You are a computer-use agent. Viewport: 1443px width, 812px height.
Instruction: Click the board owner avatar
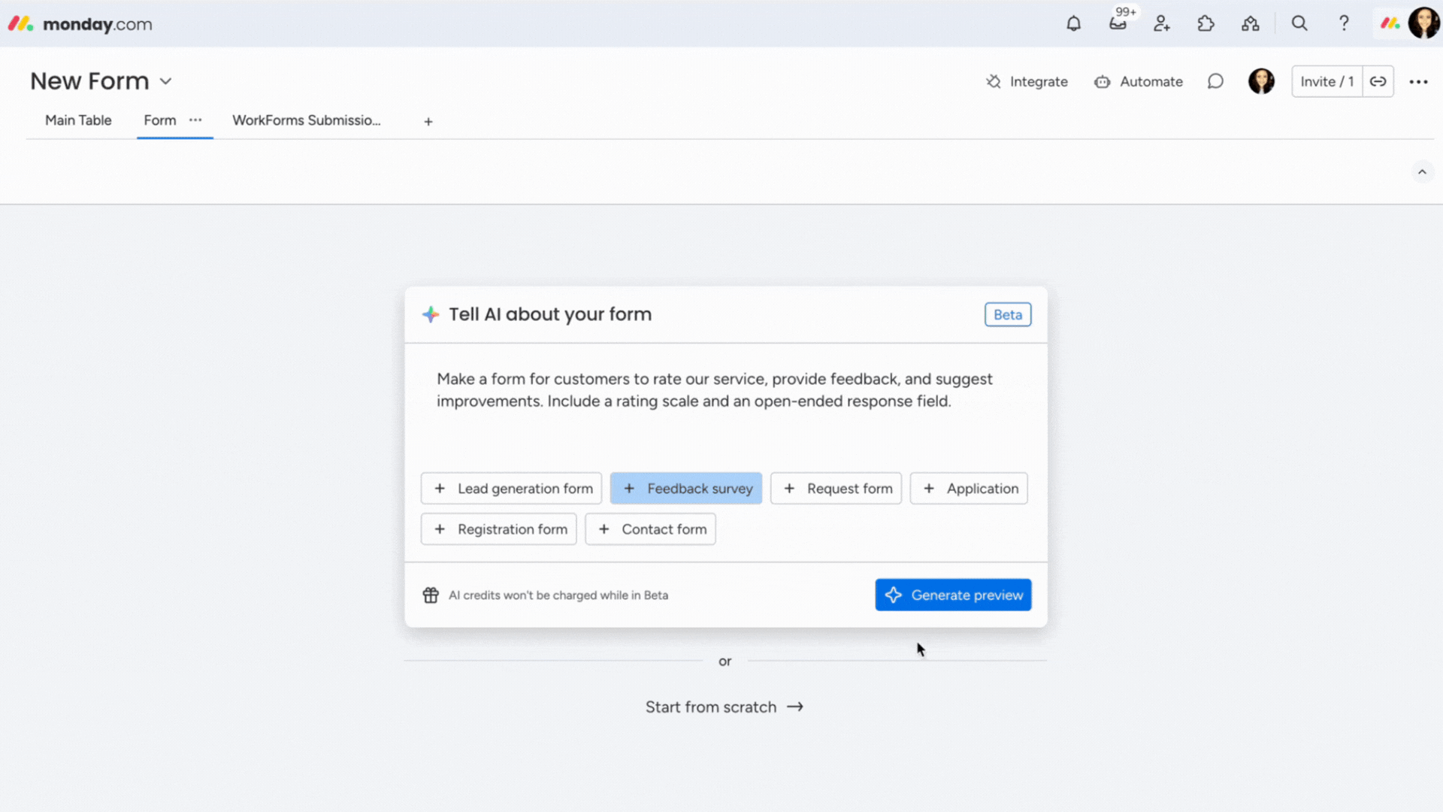point(1261,81)
